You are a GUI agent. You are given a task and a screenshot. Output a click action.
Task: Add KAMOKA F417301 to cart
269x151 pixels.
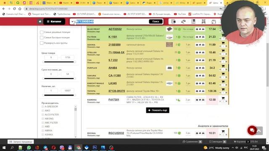[223, 98]
